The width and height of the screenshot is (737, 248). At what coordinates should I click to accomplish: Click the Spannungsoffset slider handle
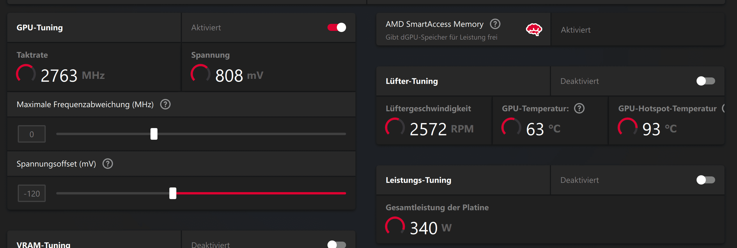173,193
